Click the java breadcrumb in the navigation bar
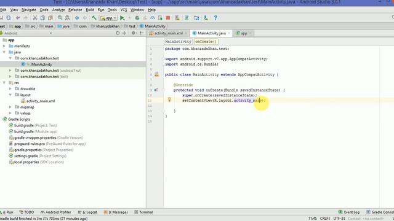394x221 pixels. tap(63, 26)
